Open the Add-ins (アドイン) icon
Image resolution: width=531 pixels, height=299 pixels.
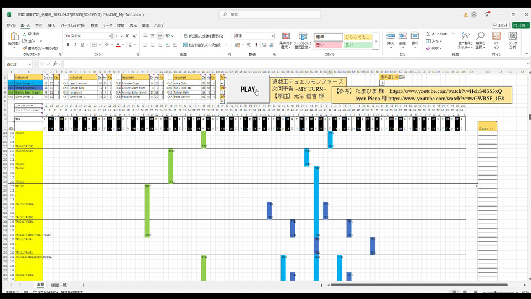(x=497, y=36)
